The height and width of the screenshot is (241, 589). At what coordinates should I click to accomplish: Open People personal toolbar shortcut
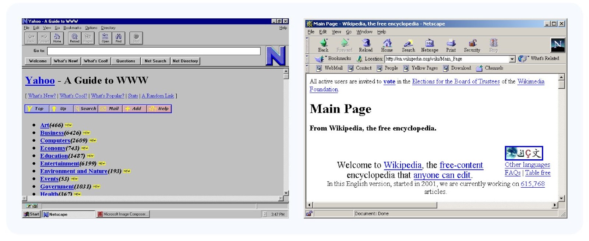click(387, 68)
